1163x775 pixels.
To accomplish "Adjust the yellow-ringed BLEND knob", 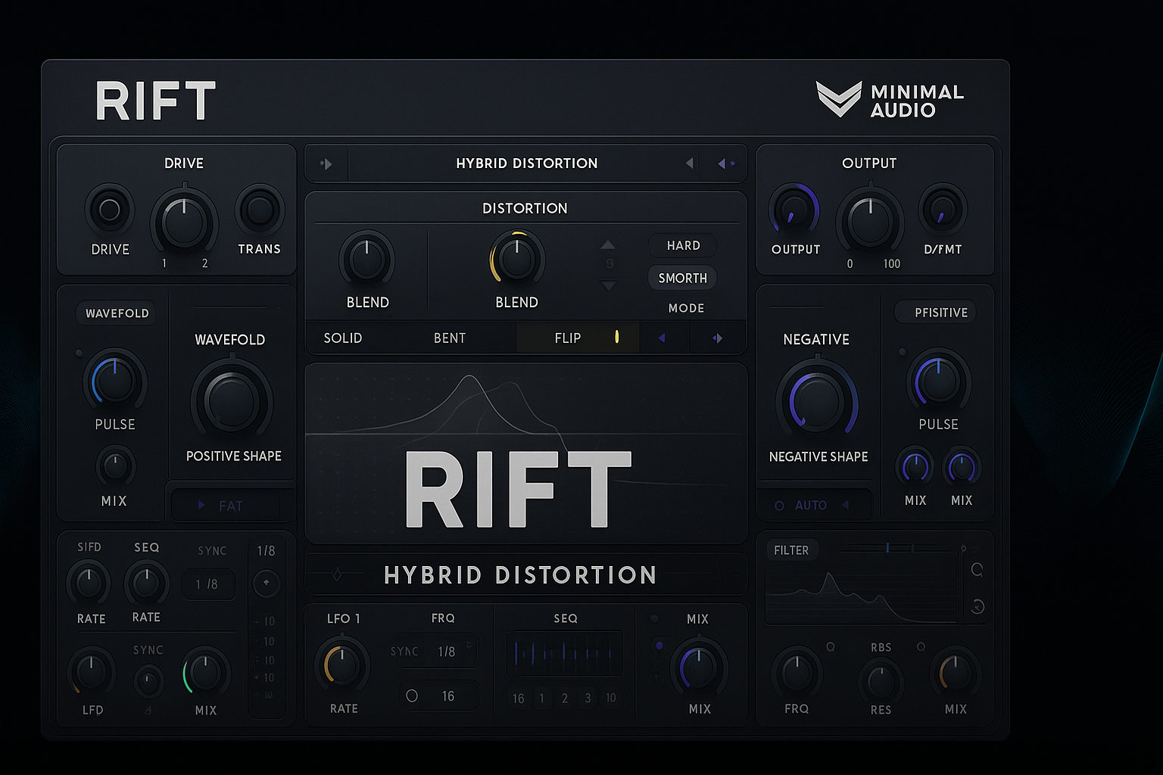I will coord(517,259).
